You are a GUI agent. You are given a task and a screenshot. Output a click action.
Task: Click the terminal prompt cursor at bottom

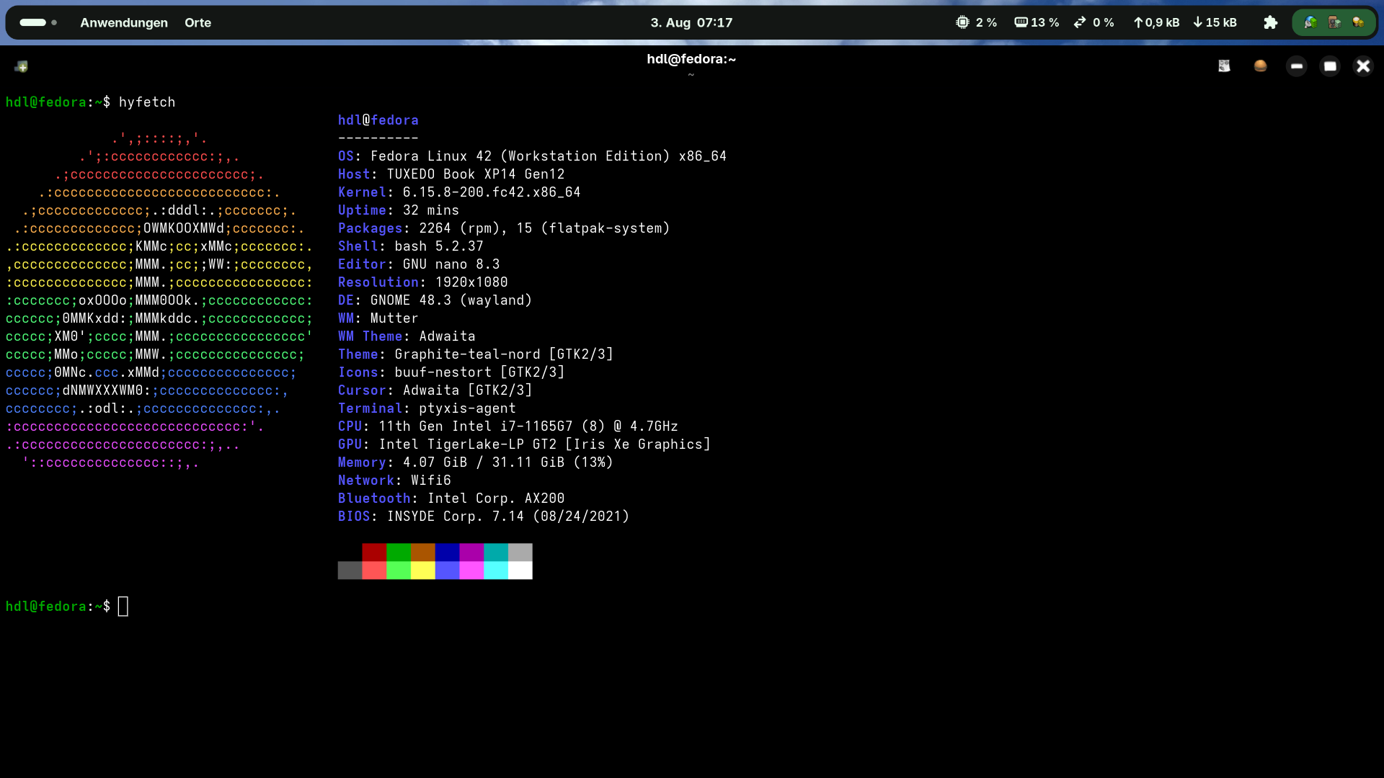pos(123,607)
